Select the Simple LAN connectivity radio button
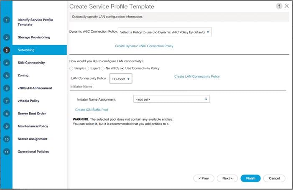Image resolution: width=293 pixels, height=190 pixels. click(71, 68)
